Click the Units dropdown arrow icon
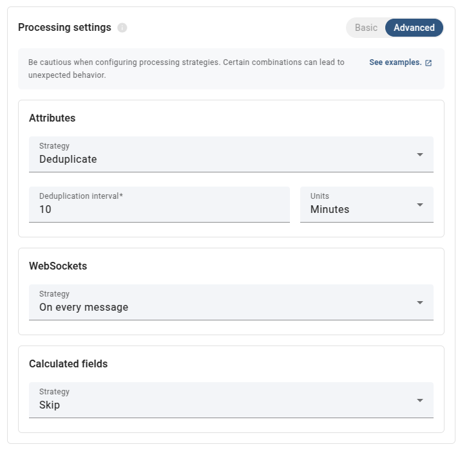The height and width of the screenshot is (451, 469). tap(420, 205)
